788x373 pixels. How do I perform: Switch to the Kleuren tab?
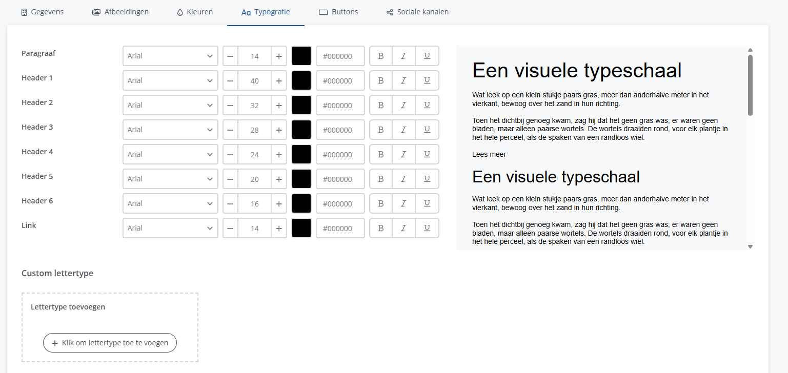pyautogui.click(x=195, y=12)
